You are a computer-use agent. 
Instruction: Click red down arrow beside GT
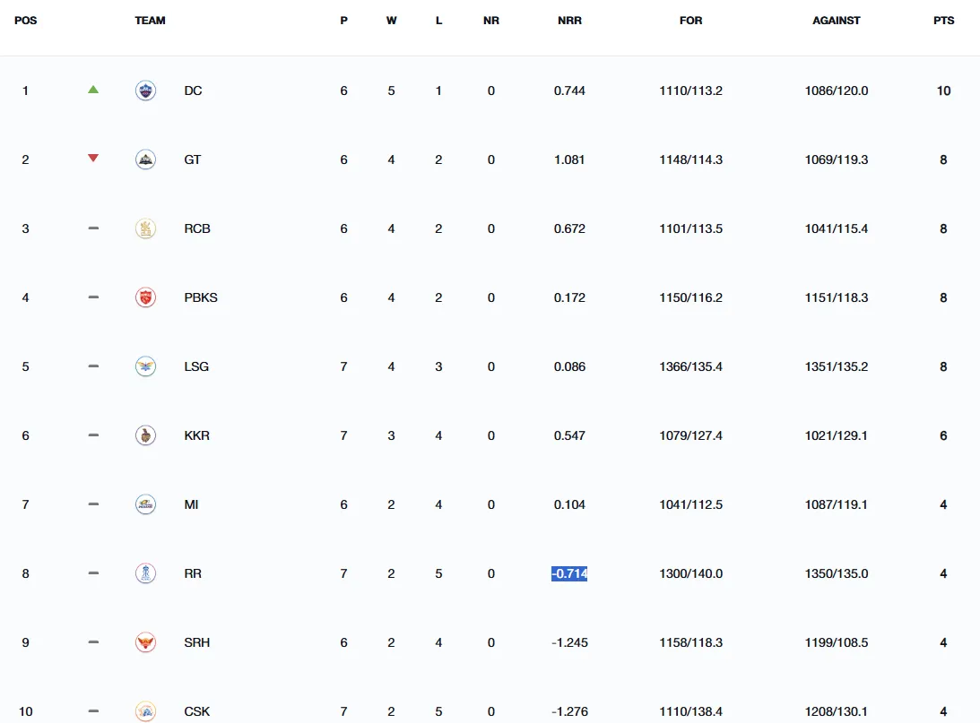[93, 158]
